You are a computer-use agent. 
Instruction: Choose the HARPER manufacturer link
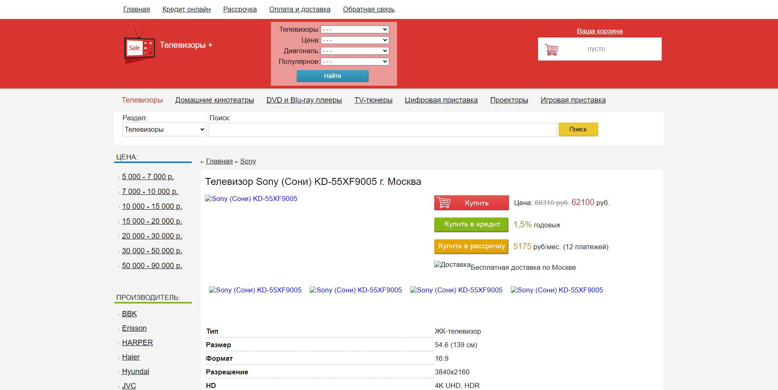pyautogui.click(x=137, y=343)
